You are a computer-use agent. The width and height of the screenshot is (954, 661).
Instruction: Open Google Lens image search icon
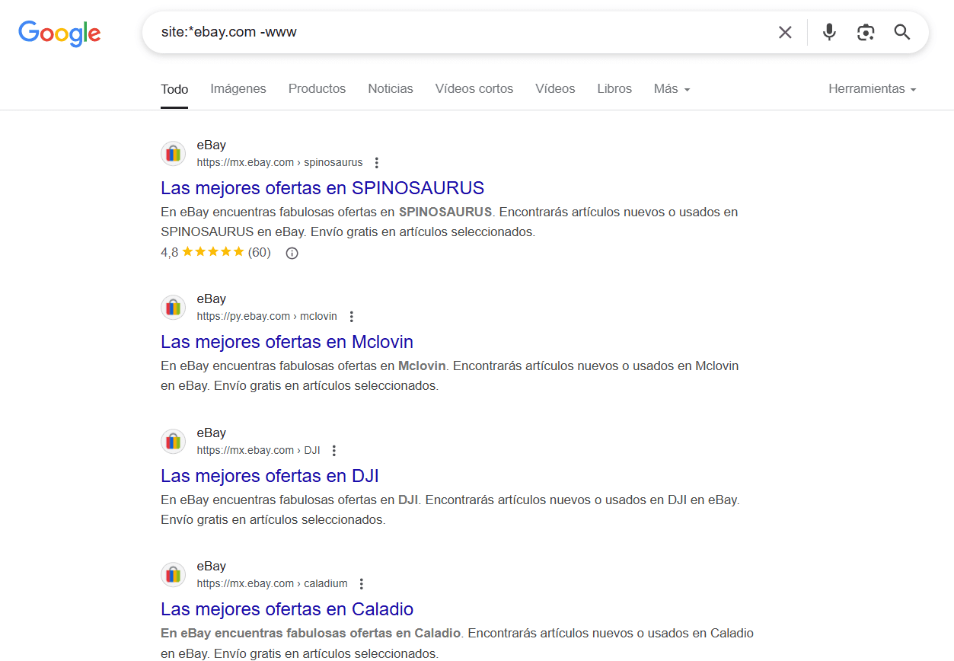coord(866,32)
